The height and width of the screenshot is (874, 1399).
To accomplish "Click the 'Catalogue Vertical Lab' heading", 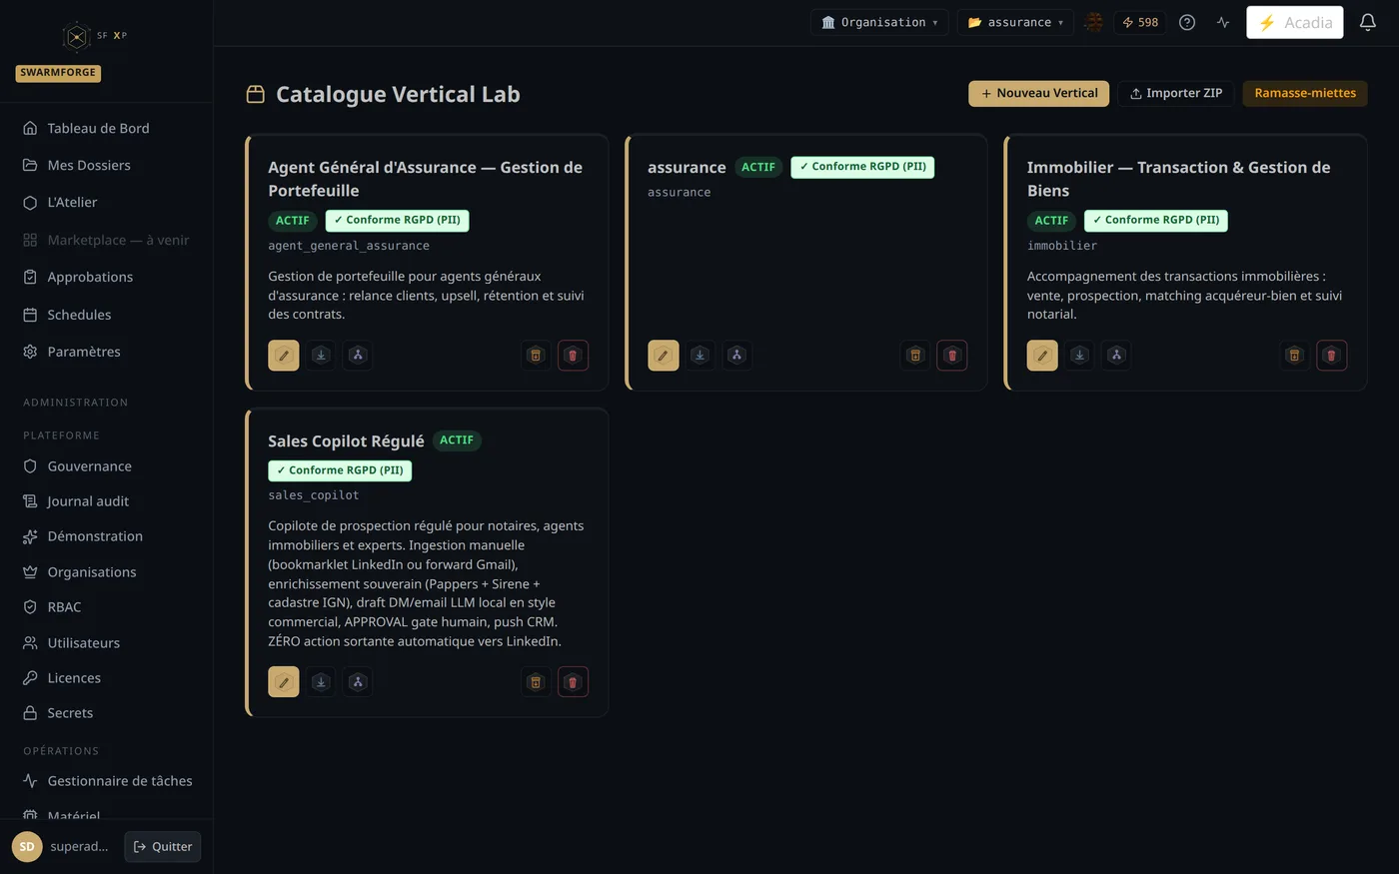I will 398,94.
